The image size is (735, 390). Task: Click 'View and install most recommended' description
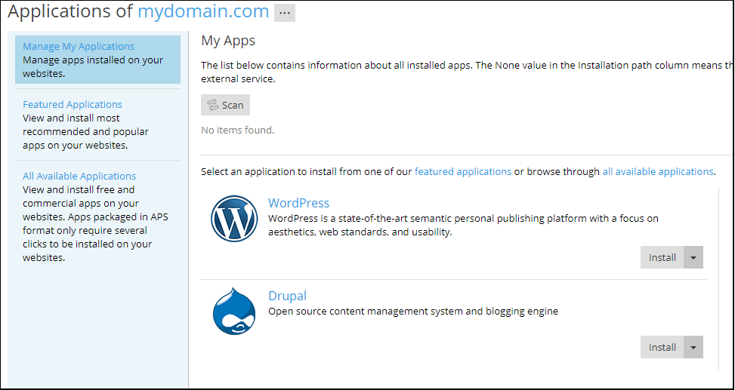(86, 131)
